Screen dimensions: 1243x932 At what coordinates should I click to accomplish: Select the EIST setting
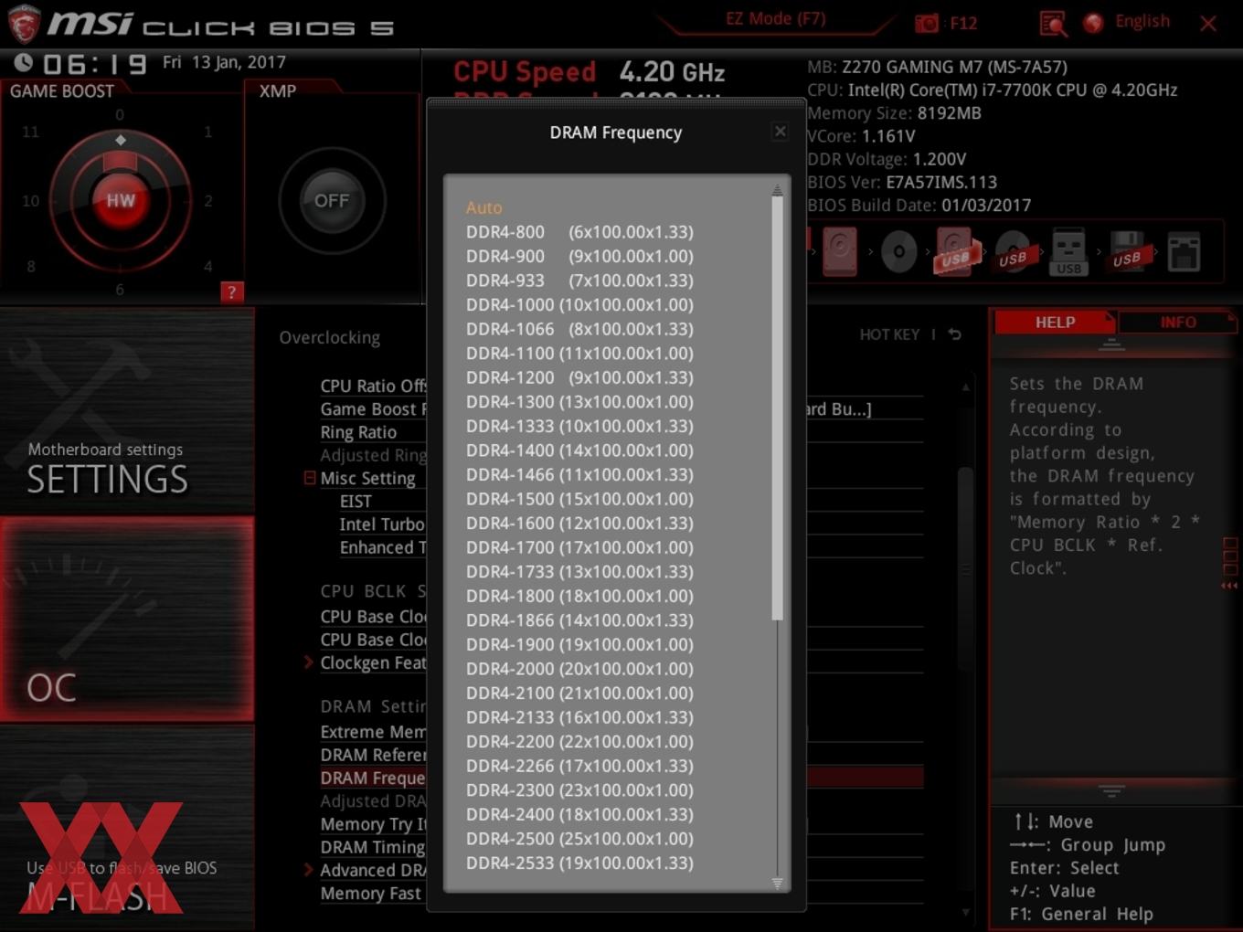point(356,502)
